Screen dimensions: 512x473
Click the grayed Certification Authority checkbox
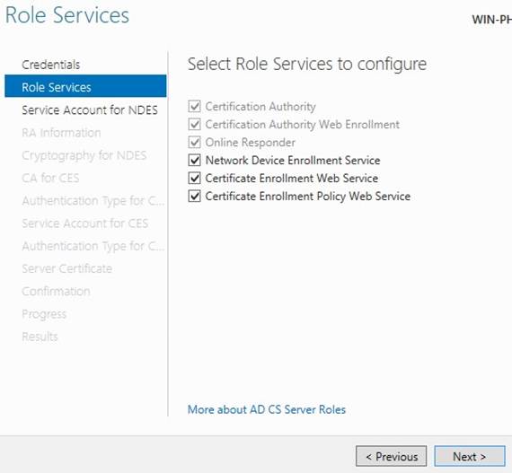click(194, 106)
